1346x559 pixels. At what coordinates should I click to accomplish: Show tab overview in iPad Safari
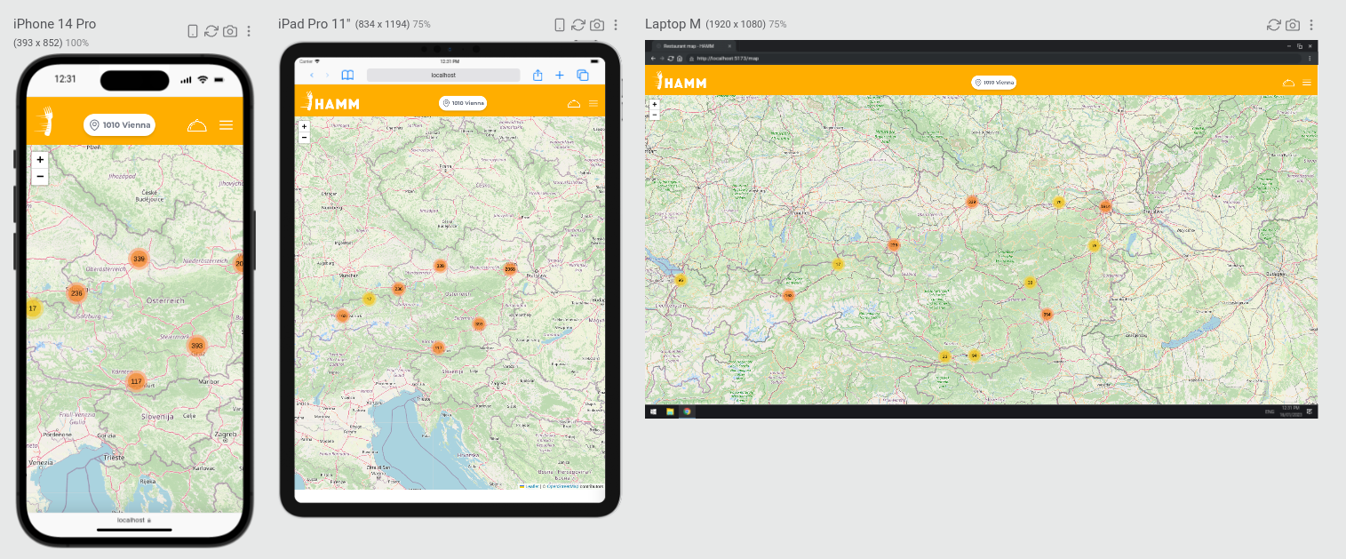(x=583, y=76)
